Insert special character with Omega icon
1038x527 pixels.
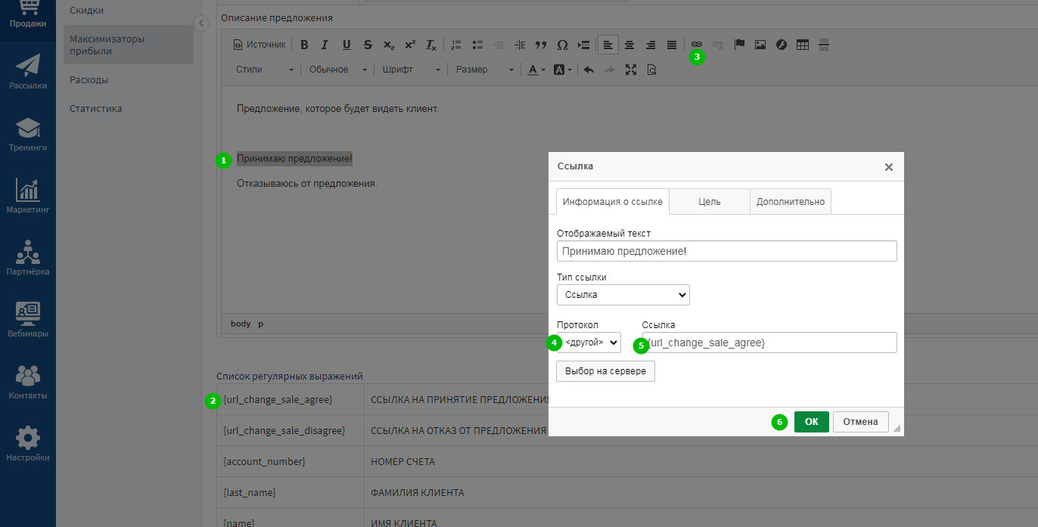562,45
